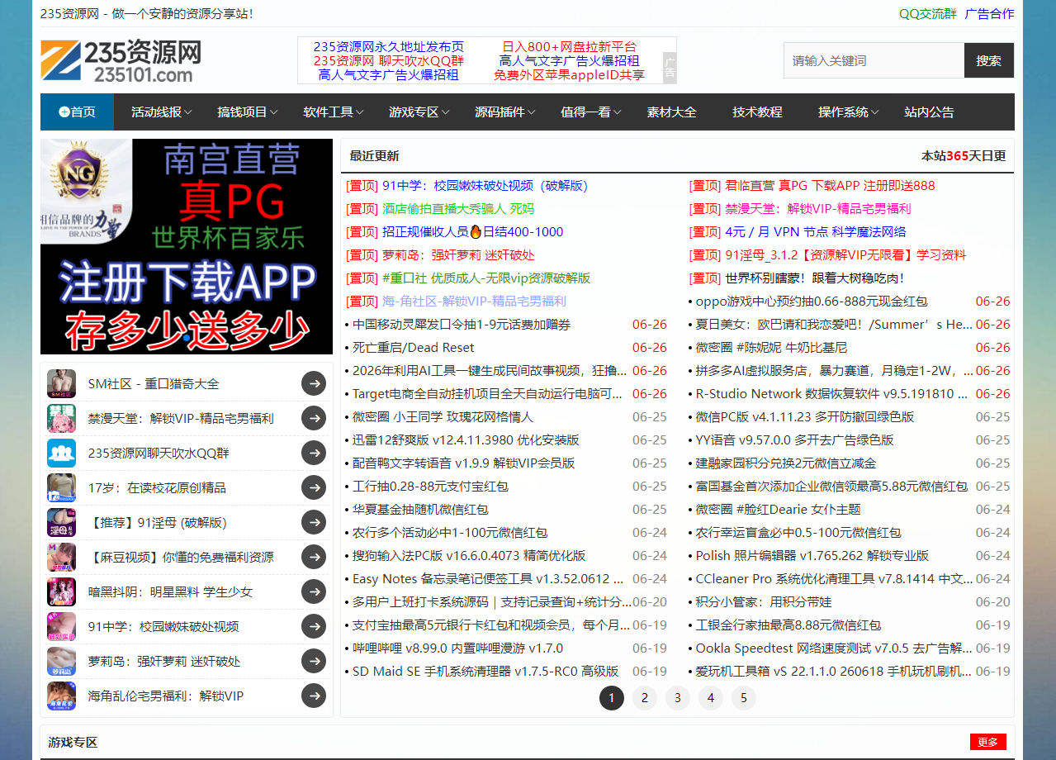Viewport: 1056px width, 760px height.
Task: Open post 富国基金首次添加企业微信领最高5.88元微信红包
Action: point(831,487)
